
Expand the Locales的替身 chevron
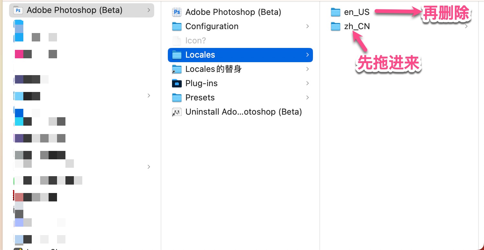[307, 69]
